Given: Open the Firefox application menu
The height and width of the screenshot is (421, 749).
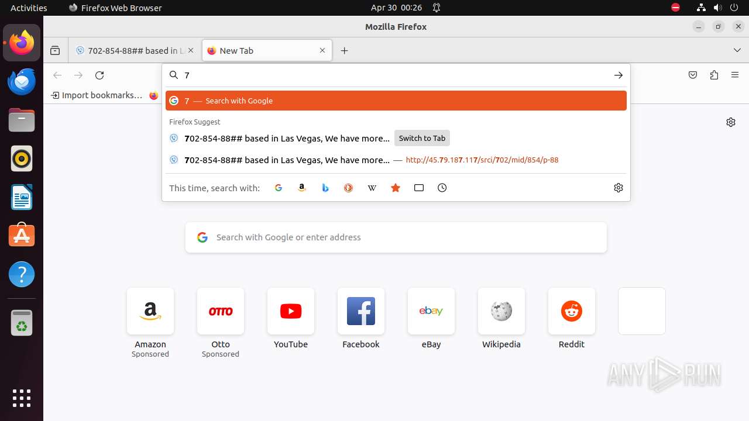Looking at the screenshot, I should (x=735, y=75).
